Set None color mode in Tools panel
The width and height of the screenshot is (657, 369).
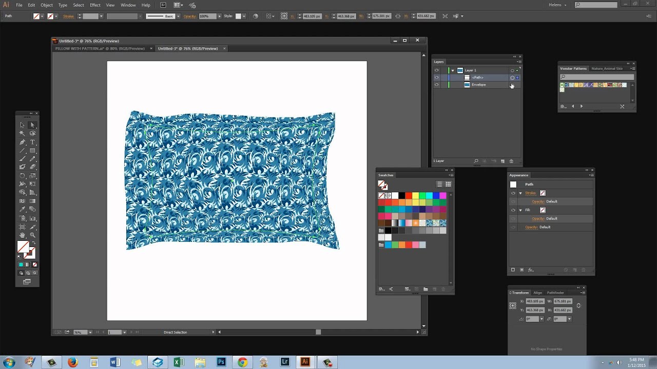click(x=35, y=264)
